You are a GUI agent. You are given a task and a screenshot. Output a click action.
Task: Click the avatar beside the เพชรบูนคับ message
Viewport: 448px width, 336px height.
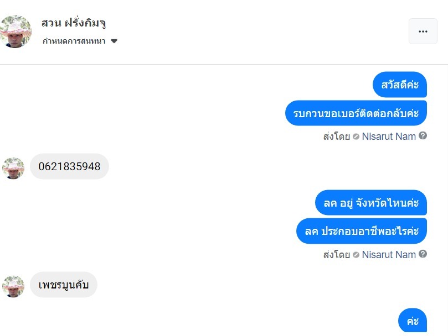[x=13, y=286]
